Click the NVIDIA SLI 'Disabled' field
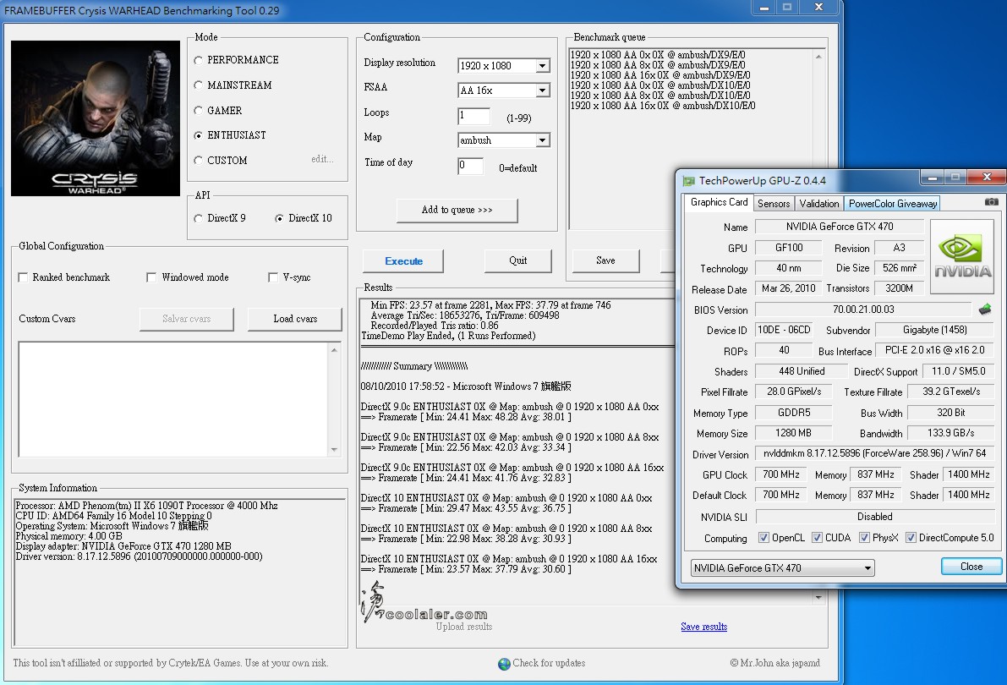The width and height of the screenshot is (1007, 685). 874,517
